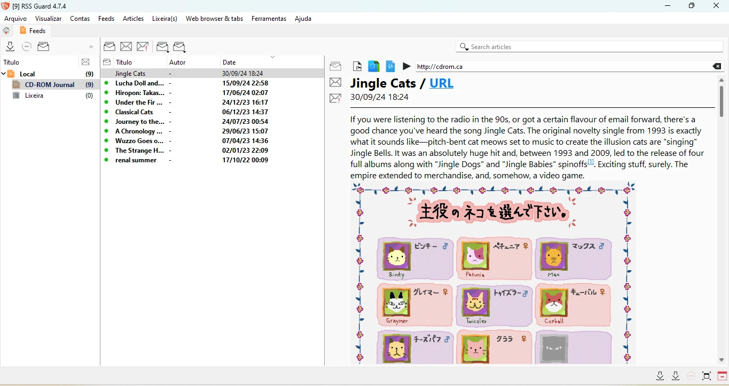
Task: Collapse the Local account tree node
Action: pyautogui.click(x=4, y=74)
